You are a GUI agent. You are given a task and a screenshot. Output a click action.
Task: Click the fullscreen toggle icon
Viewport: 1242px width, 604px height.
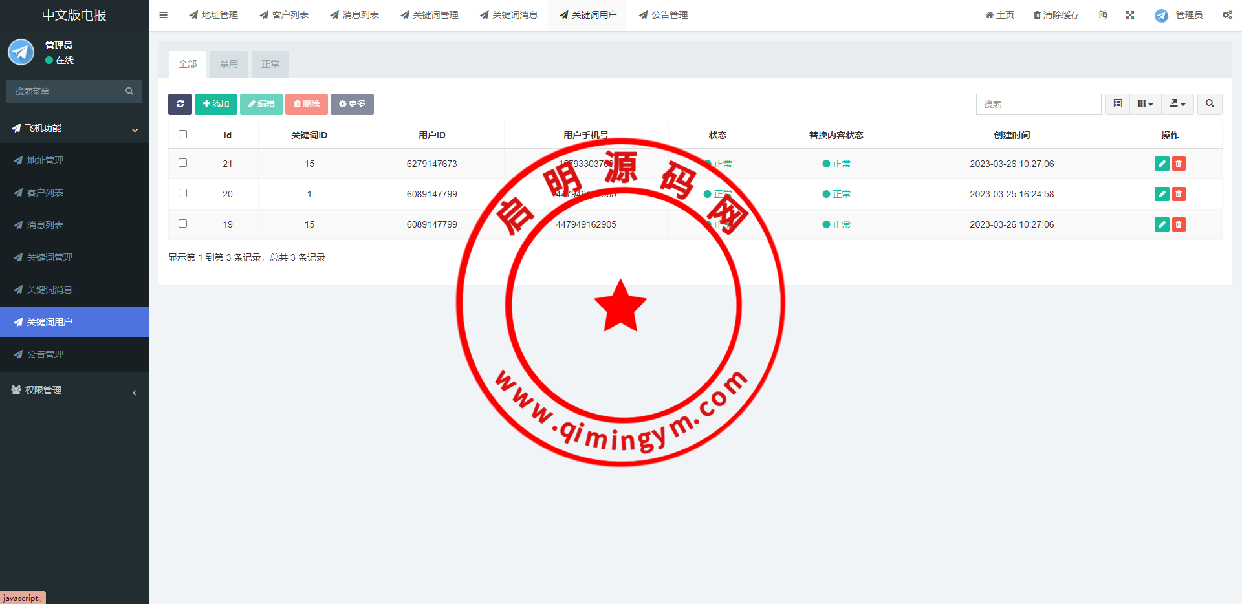pyautogui.click(x=1130, y=15)
